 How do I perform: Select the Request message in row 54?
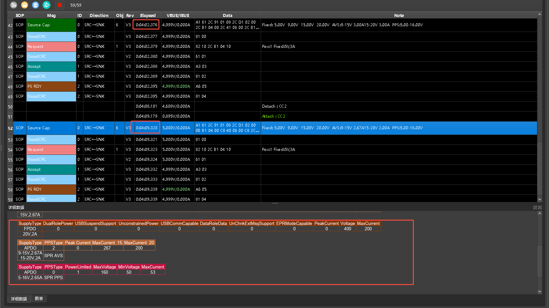(x=51, y=150)
